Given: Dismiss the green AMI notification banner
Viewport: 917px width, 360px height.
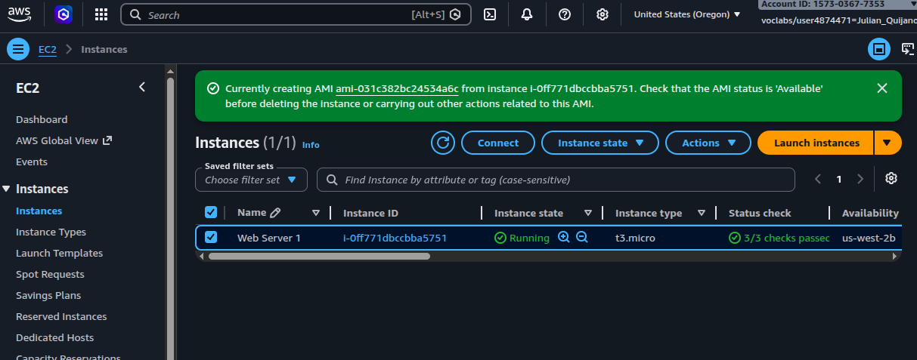Looking at the screenshot, I should [x=881, y=88].
